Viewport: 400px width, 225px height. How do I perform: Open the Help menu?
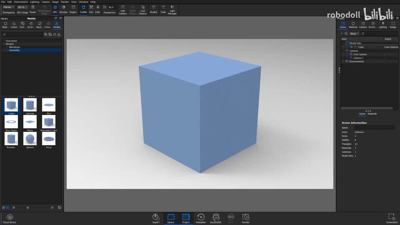93,2
